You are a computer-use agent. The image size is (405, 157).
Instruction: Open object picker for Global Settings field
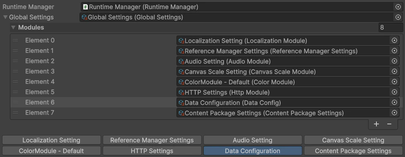tap(398, 17)
